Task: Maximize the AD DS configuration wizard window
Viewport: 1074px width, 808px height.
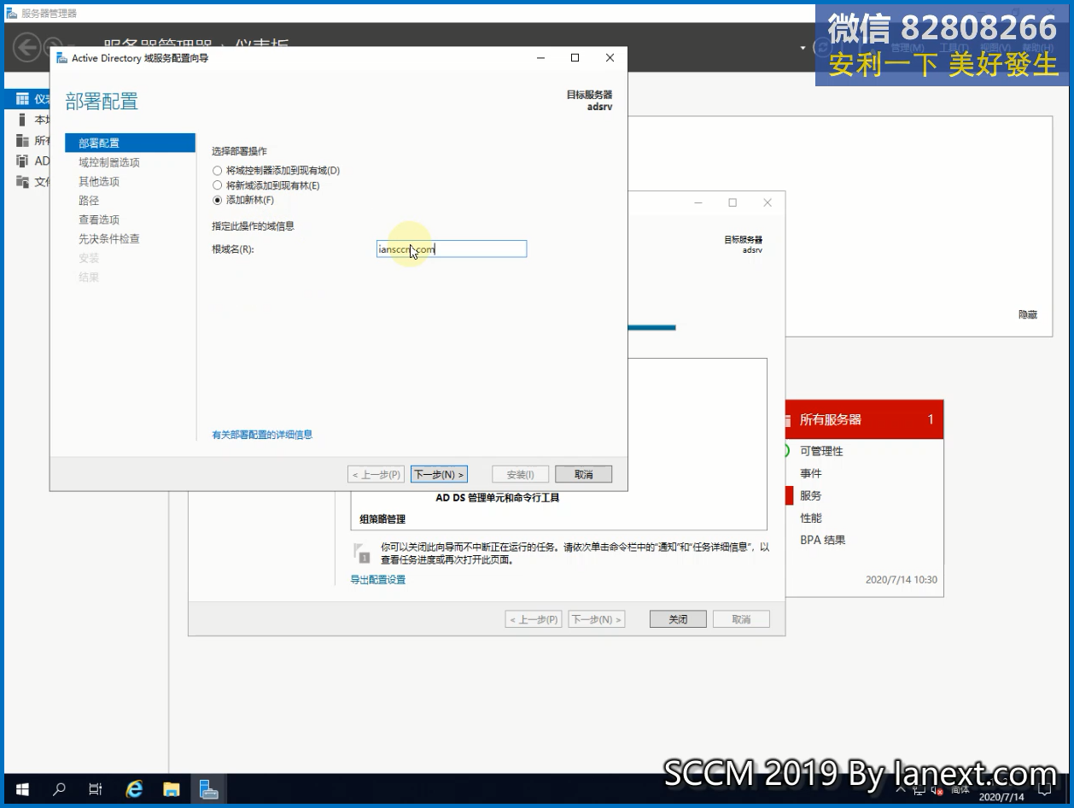Action: click(x=575, y=58)
